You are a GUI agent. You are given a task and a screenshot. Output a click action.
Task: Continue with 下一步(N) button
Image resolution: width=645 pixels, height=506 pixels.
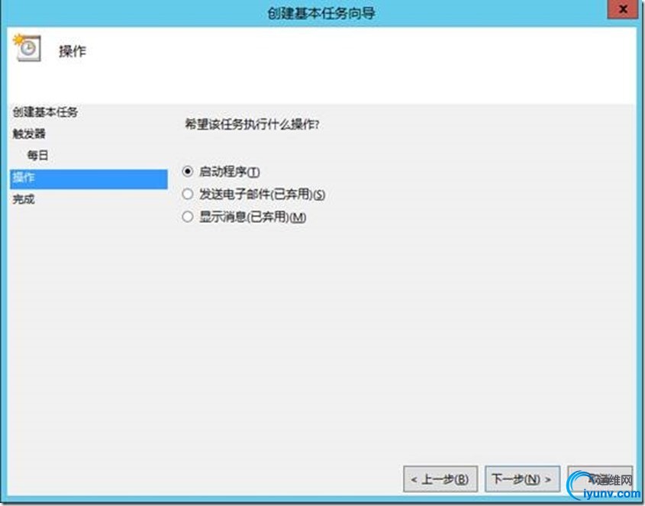pyautogui.click(x=522, y=479)
